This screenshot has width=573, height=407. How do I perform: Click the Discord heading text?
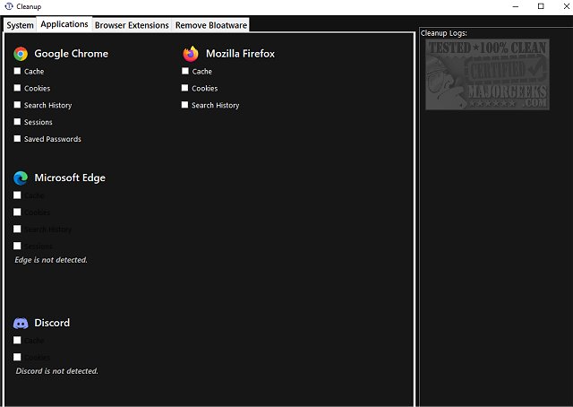pos(52,323)
